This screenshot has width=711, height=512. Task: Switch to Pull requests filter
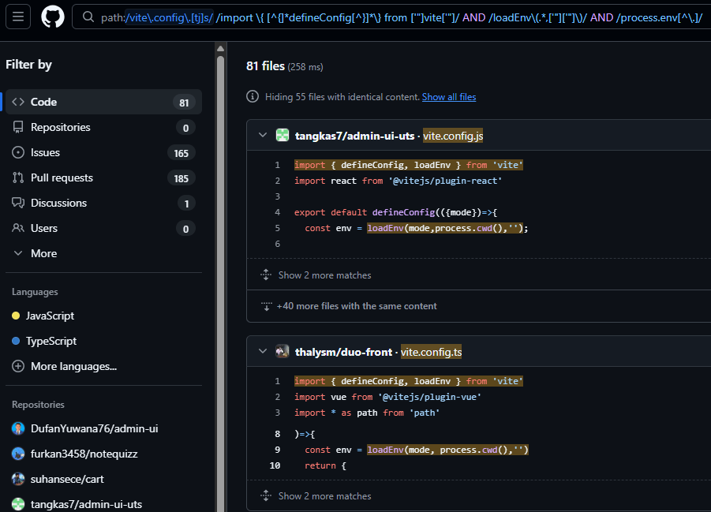click(x=62, y=178)
